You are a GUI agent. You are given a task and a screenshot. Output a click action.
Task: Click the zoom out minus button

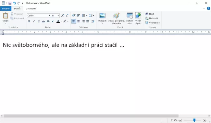(180, 120)
